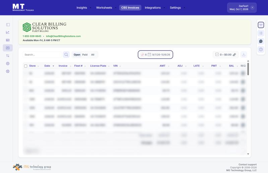The height and width of the screenshot is (173, 268).
Task: Select the All invoices filter
Action: coord(93,55)
